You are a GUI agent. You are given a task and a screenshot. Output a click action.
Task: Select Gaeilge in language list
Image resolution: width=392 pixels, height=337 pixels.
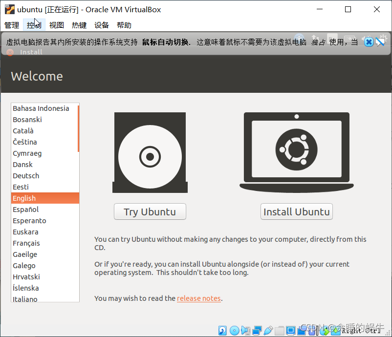click(44, 254)
